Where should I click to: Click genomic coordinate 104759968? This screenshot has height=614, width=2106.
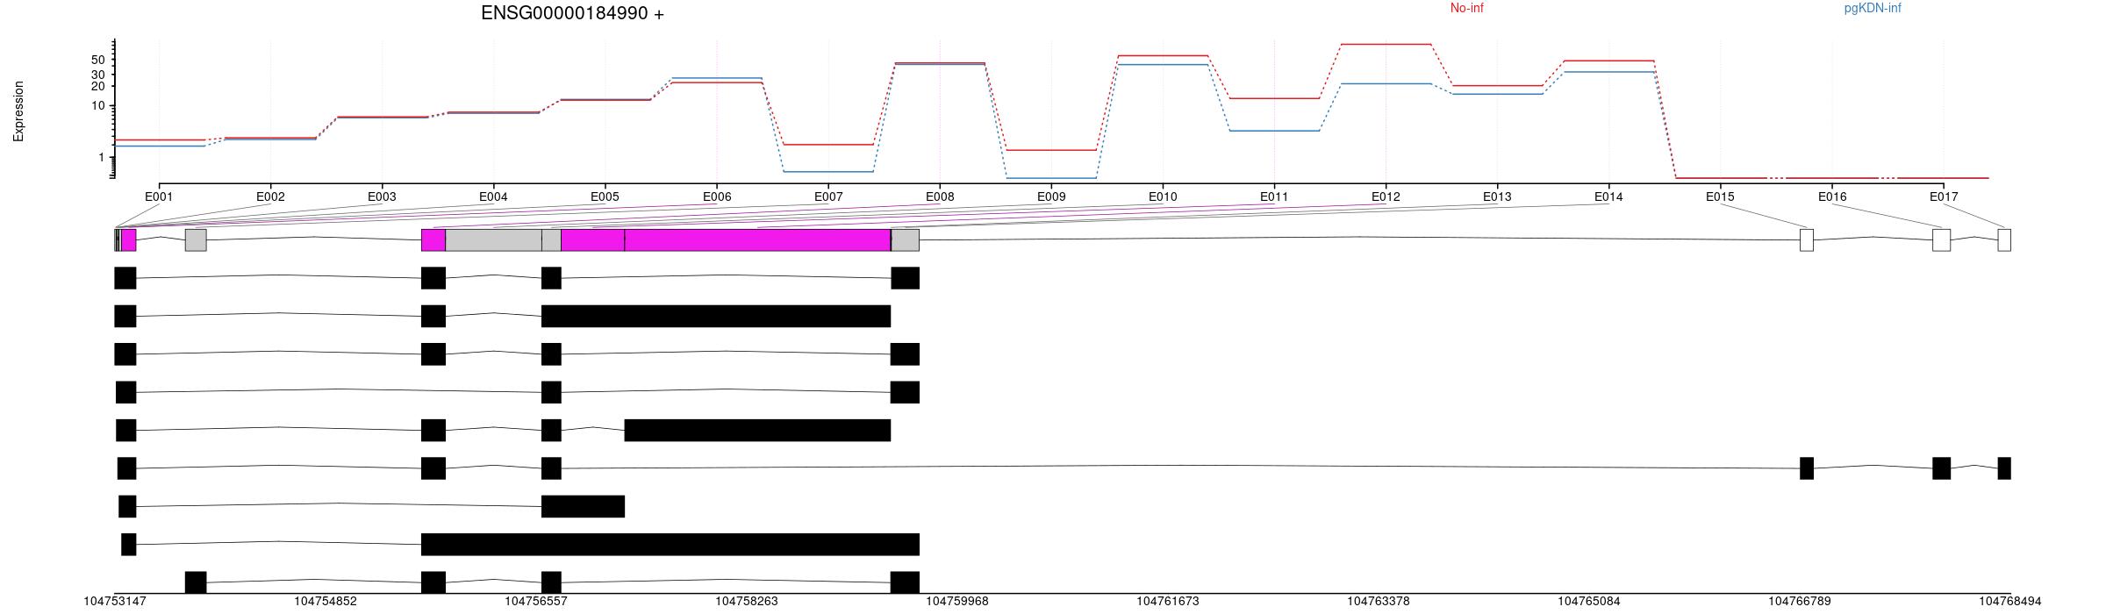957,602
